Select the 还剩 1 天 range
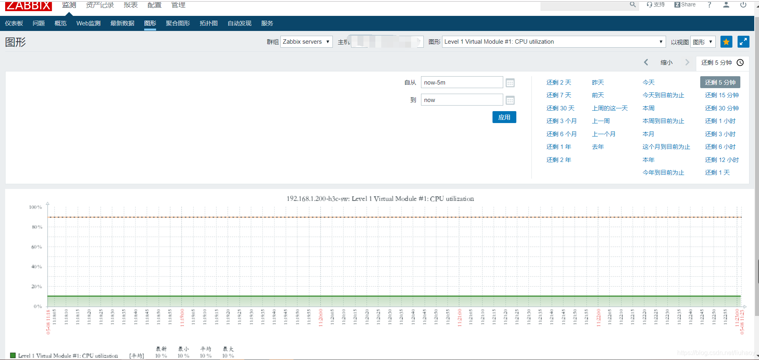The height and width of the screenshot is (360, 759). tap(718, 173)
